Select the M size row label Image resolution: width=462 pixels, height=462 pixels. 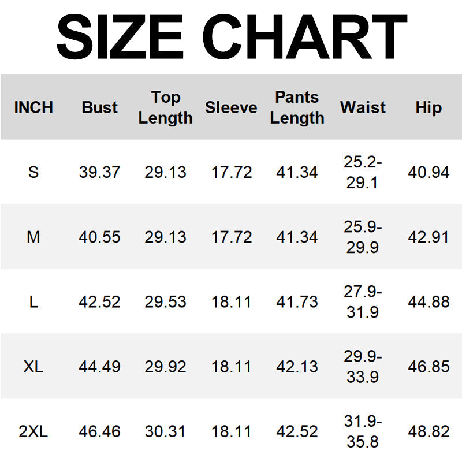(33, 237)
